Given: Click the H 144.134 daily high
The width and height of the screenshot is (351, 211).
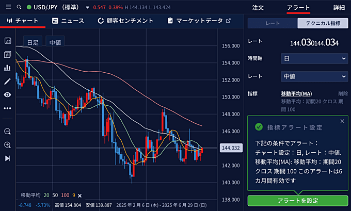Looking at the screenshot, I should [x=136, y=8].
